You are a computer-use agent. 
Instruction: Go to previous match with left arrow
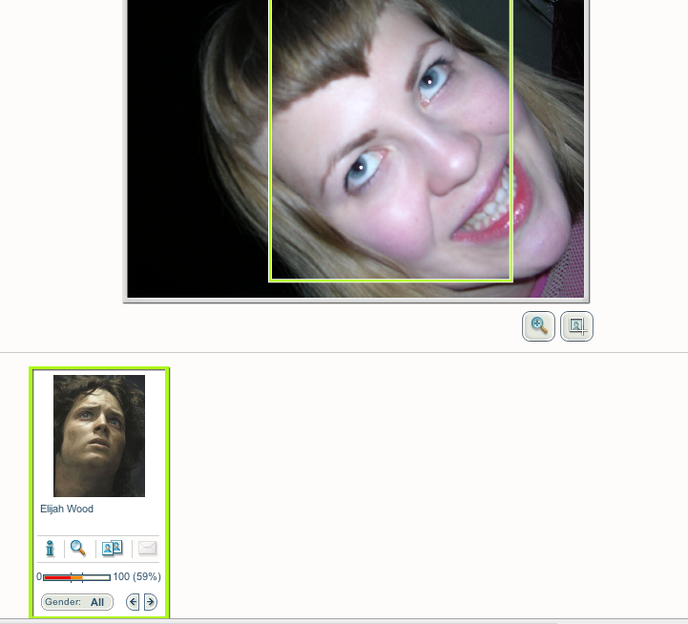coord(133,602)
